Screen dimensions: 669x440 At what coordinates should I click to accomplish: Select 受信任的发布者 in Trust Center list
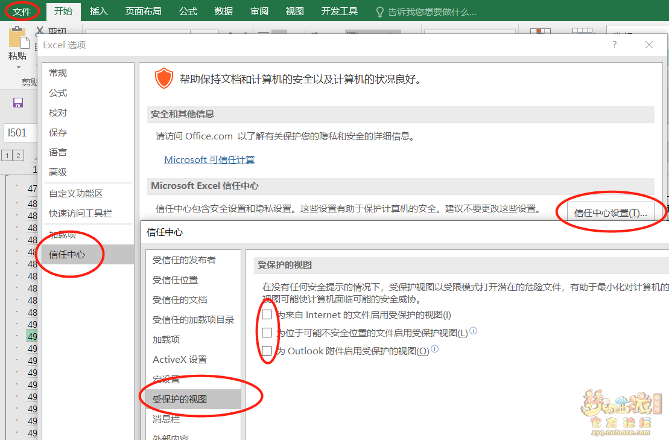point(193,260)
